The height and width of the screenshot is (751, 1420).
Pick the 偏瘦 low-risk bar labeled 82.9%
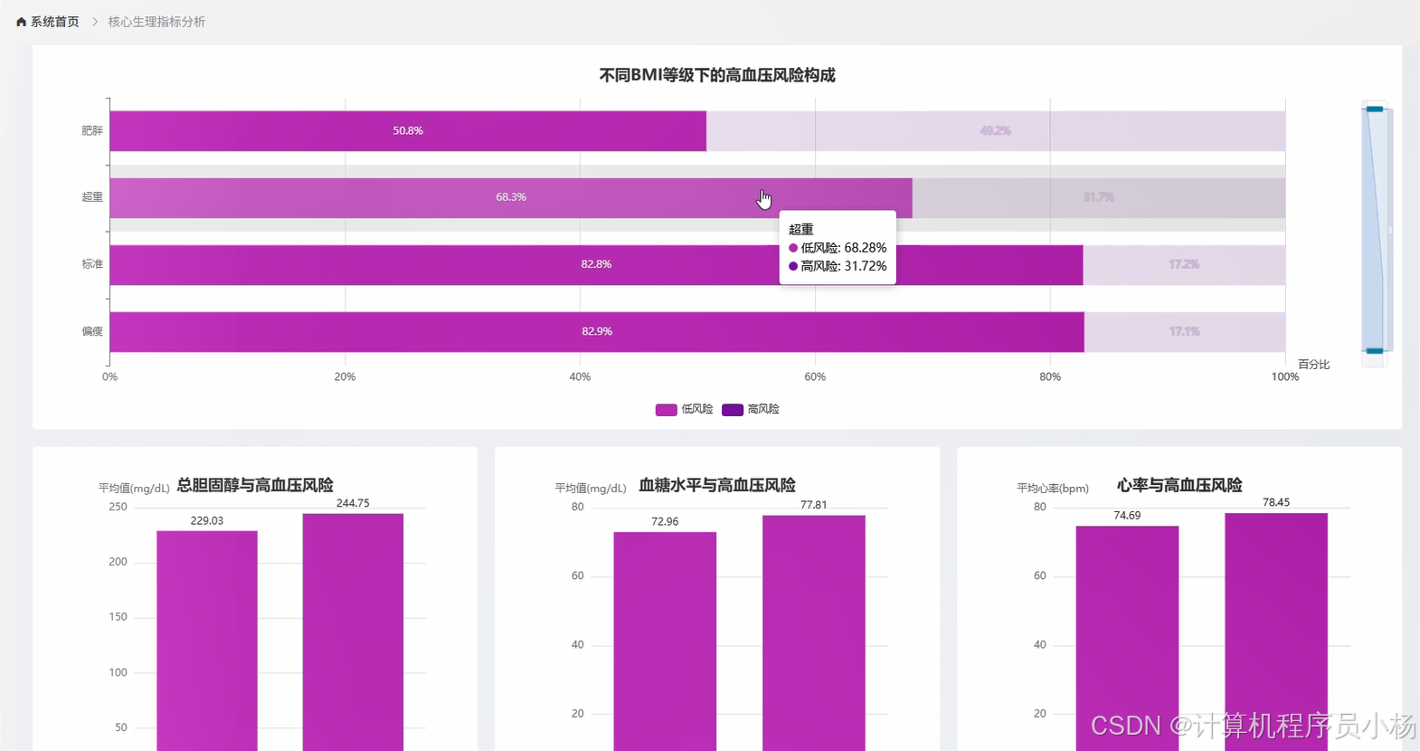[x=597, y=332]
